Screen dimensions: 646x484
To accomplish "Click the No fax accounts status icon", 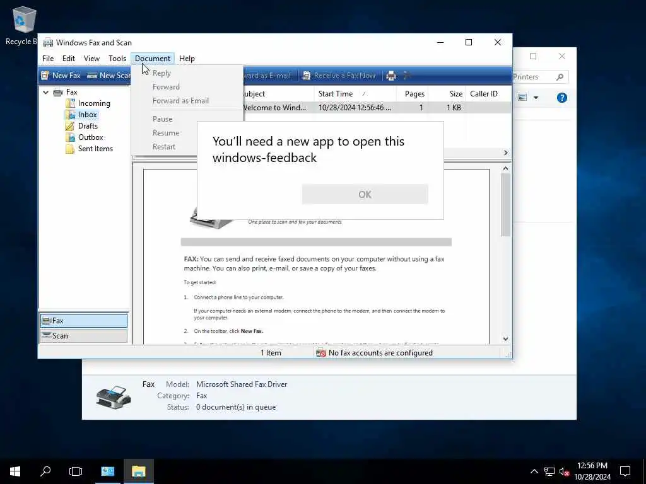I will [321, 353].
